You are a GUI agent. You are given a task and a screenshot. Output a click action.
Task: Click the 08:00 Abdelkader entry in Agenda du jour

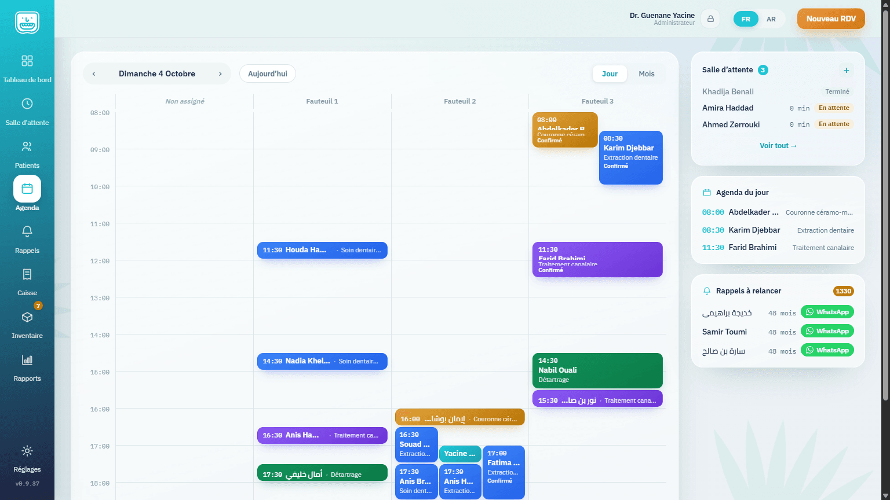pos(778,212)
